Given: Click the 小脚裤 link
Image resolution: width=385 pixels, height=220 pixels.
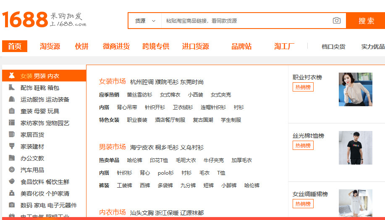Looking at the screenshot, I should [229, 186].
